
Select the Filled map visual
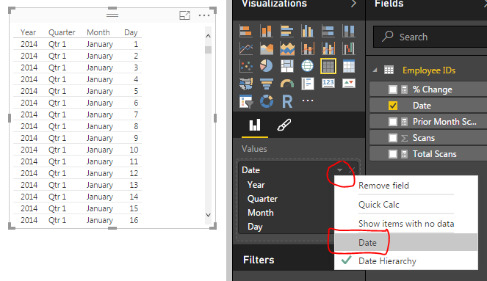tap(245, 84)
